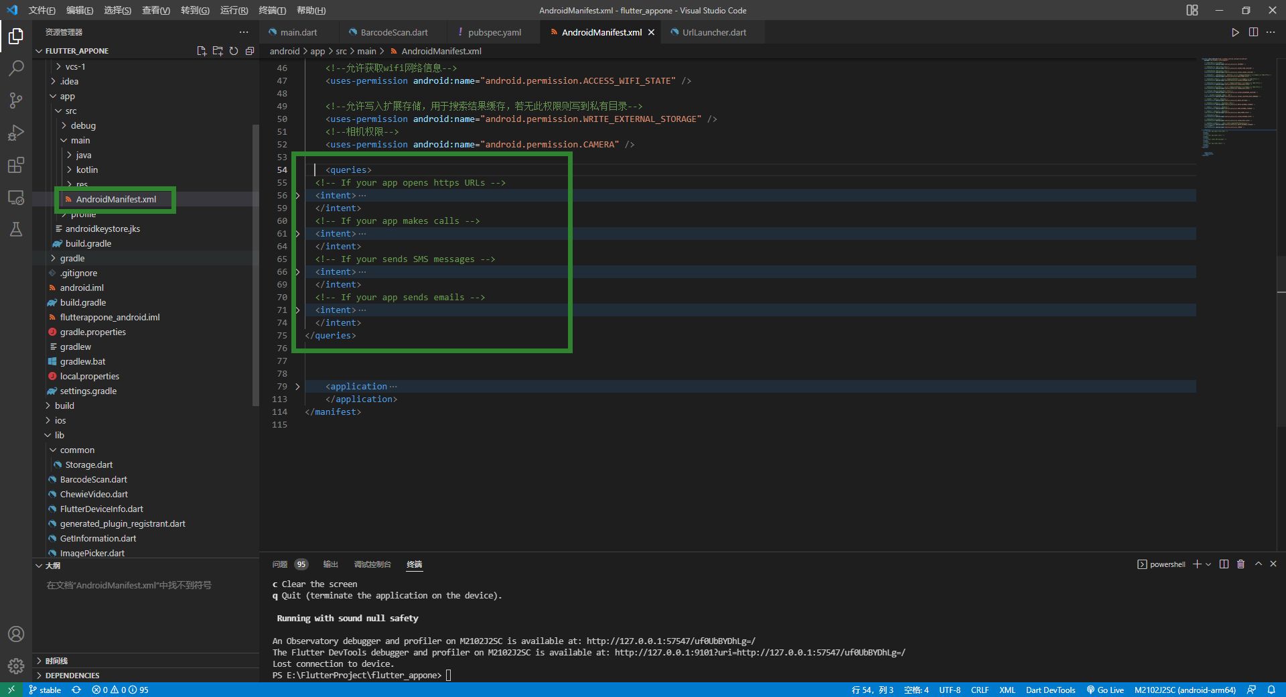The image size is (1286, 697).
Task: Show the 调试控制台 debug console tab
Action: [x=372, y=564]
